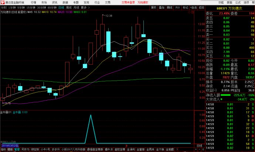The width and height of the screenshot is (255, 152).
Task: Click the 换手 0.77% value
Action: 225,82
